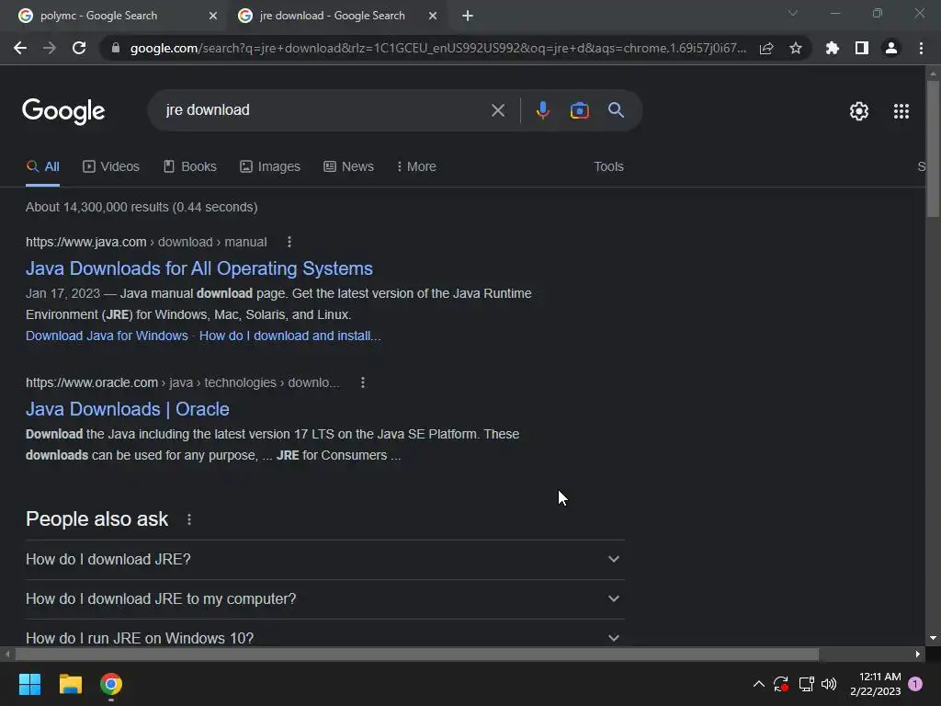941x706 pixels.
Task: Expand How do I download JRE?
Action: (325, 560)
